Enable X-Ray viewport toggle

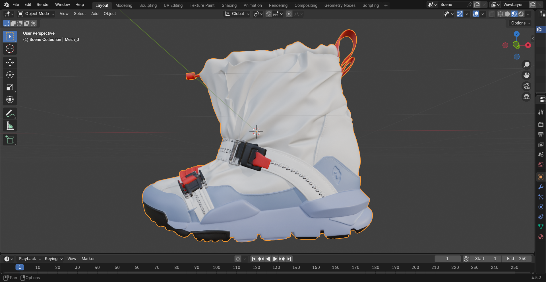[x=491, y=14]
